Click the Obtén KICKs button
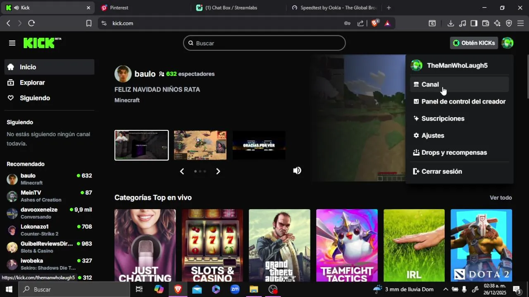 [474, 43]
